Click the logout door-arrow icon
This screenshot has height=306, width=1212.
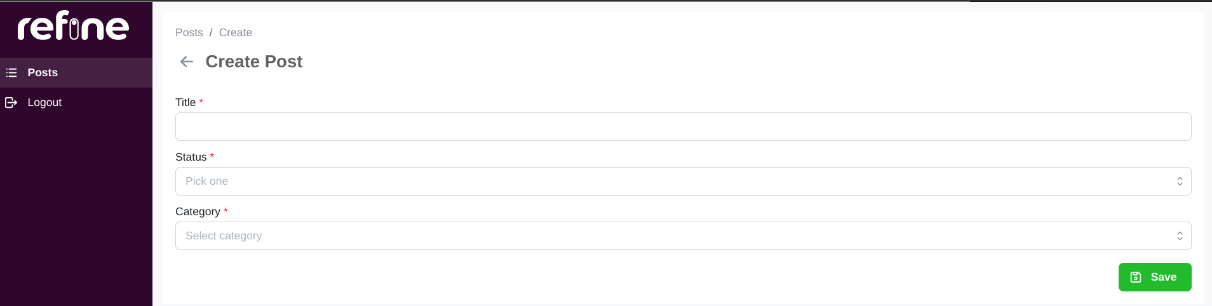(x=11, y=102)
